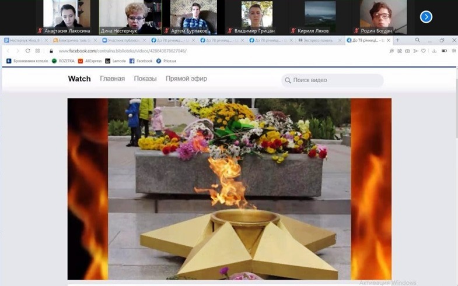458x286 pixels.
Task: Close the 'Електрична таль' tab
Action: pyautogui.click(x=95, y=41)
